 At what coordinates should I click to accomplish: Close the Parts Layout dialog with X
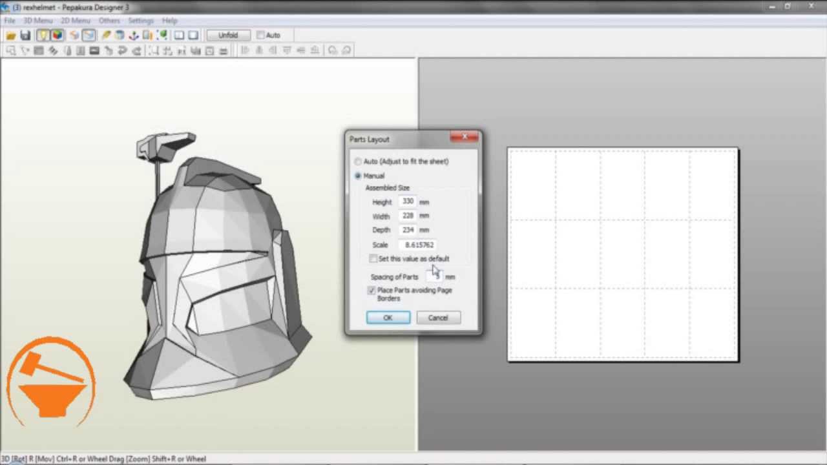point(465,137)
